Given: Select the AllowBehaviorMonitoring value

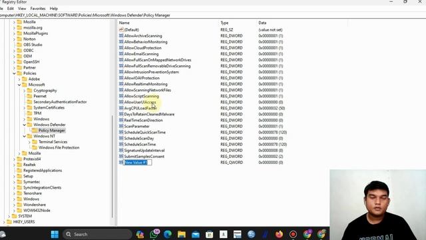Looking at the screenshot, I should coord(146,42).
